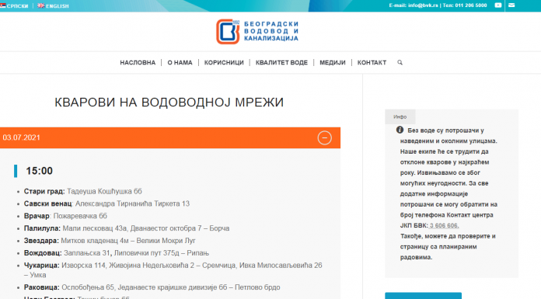Viewport: 541px width, 299px height.
Task: Collapse the 03.07.2021 section minus icon
Action: pyautogui.click(x=324, y=137)
